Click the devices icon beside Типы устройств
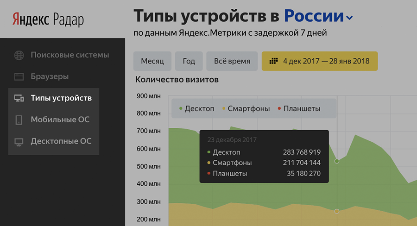This screenshot has height=226, width=417. click(19, 98)
